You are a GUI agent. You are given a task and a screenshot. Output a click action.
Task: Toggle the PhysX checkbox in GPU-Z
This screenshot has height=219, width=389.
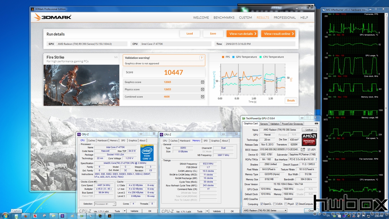pos(286,204)
